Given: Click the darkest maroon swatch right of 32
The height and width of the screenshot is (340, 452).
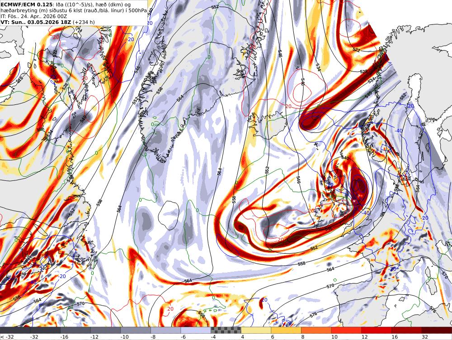Looking at the screenshot, I should (437, 330).
